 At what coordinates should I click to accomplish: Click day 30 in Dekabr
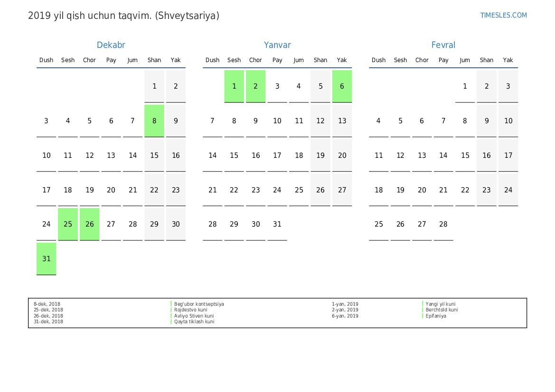tap(176, 224)
